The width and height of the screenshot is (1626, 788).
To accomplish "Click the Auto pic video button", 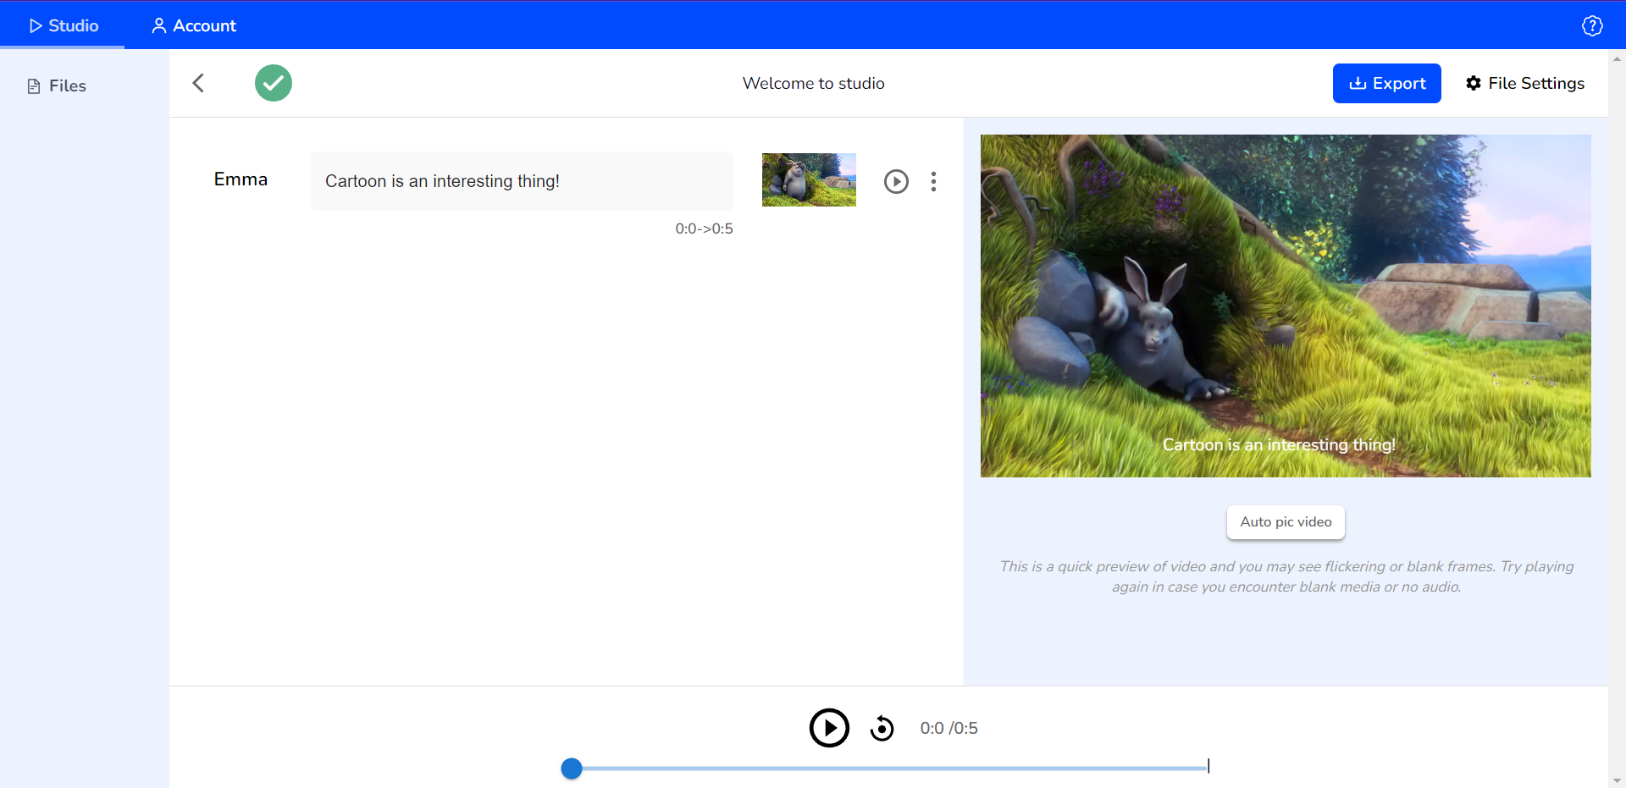I will [1286, 522].
